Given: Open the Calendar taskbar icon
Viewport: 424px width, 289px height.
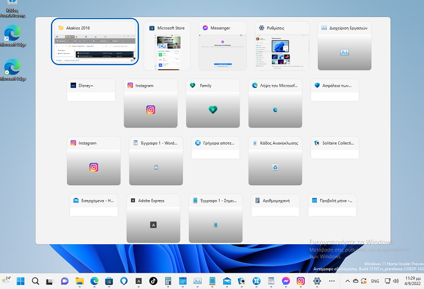Looking at the screenshot, I should coord(183,281).
